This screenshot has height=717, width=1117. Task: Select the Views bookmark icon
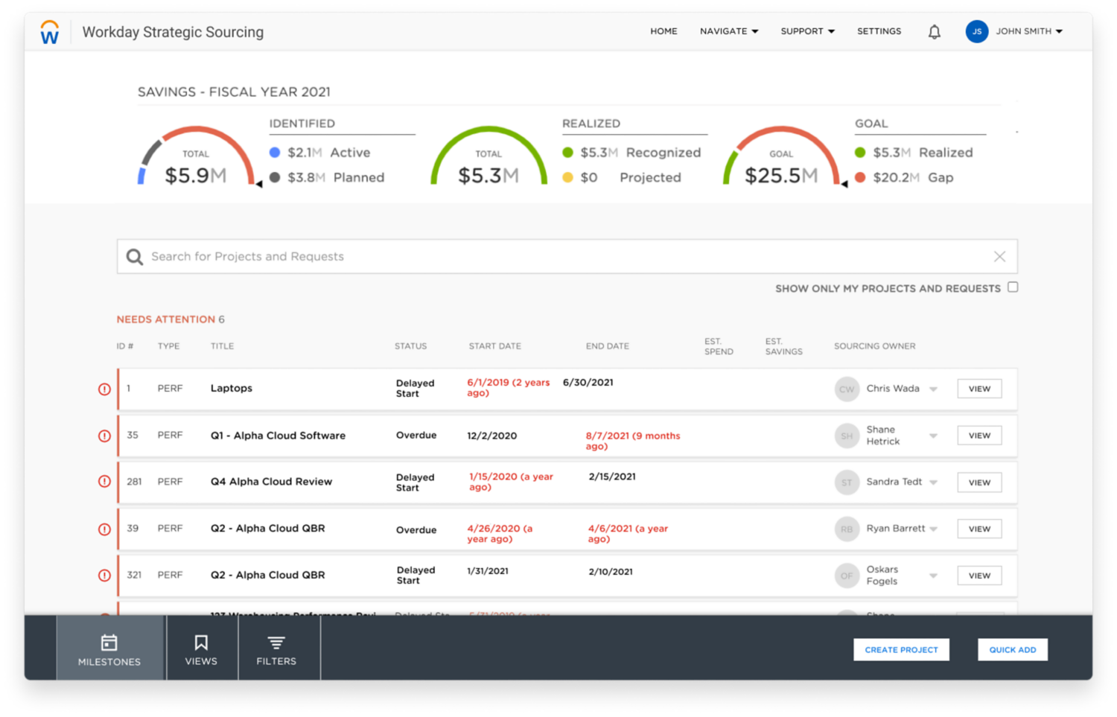click(201, 649)
